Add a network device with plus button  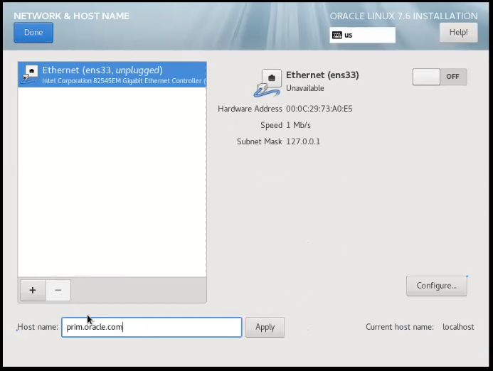(33, 290)
